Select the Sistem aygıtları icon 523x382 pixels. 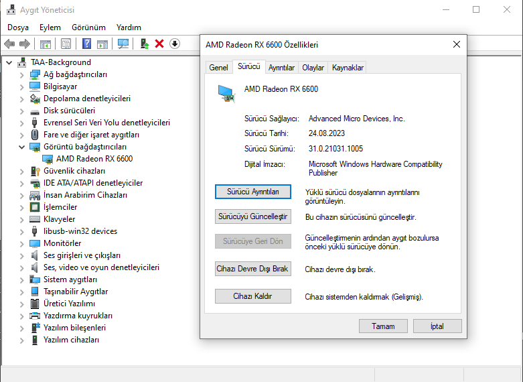35,279
